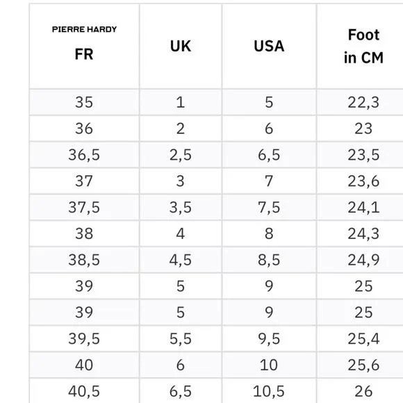This screenshot has height=403, width=403.
Task: Select FR size 39,5 cell
Action: (84, 339)
